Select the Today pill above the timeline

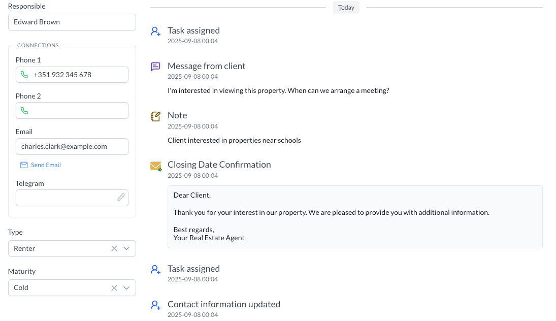tap(346, 7)
